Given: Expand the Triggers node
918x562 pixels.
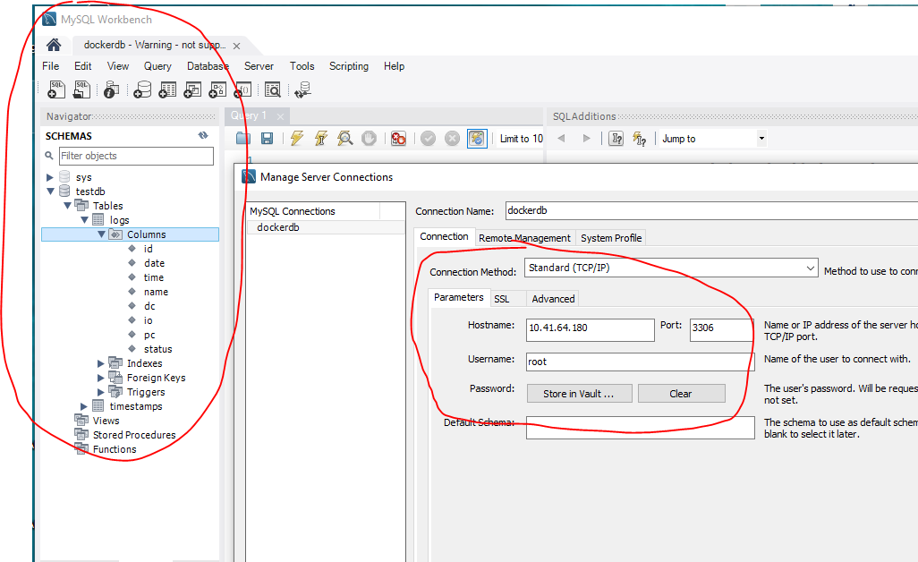Looking at the screenshot, I should click(x=101, y=392).
